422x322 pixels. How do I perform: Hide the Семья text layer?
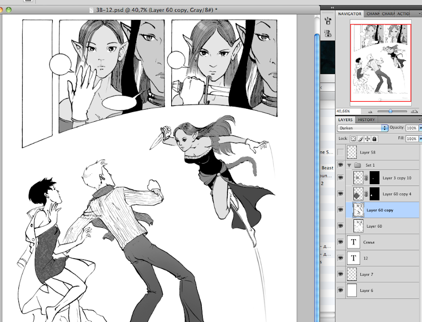pos(341,242)
